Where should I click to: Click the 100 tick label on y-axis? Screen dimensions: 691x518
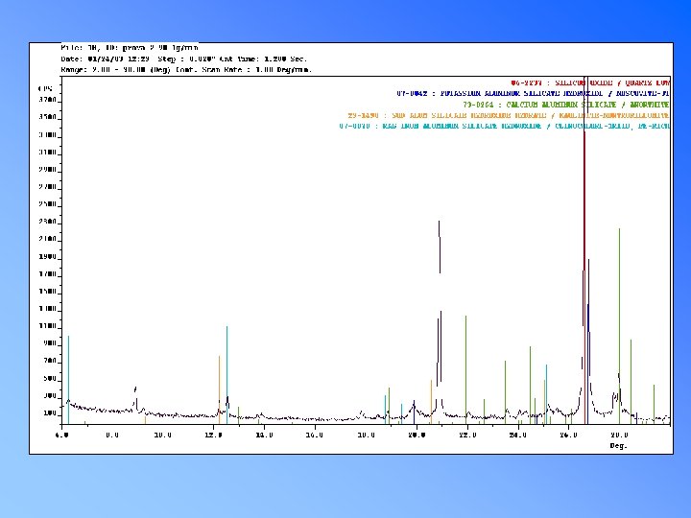50,413
